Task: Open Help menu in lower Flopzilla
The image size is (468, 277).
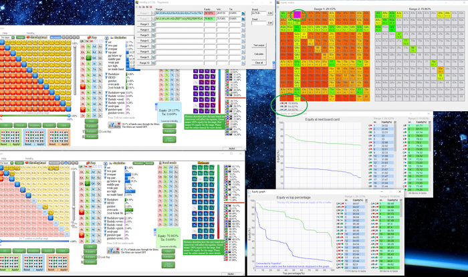Action: coord(3,159)
